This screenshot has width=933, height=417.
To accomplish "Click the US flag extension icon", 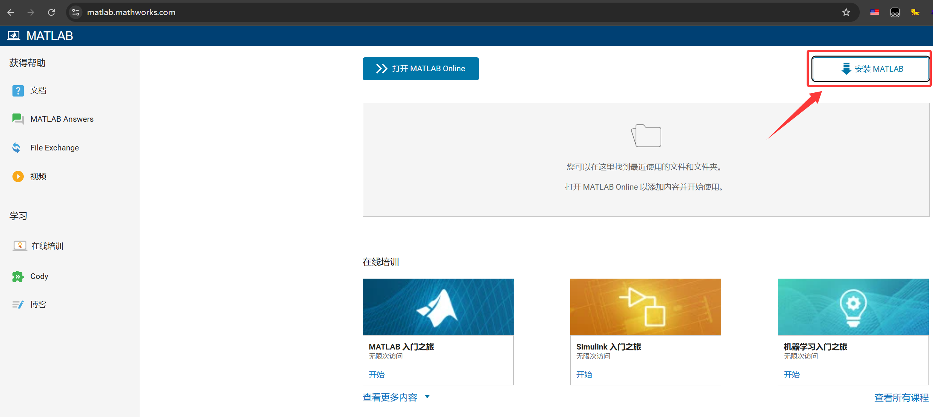I will (874, 12).
